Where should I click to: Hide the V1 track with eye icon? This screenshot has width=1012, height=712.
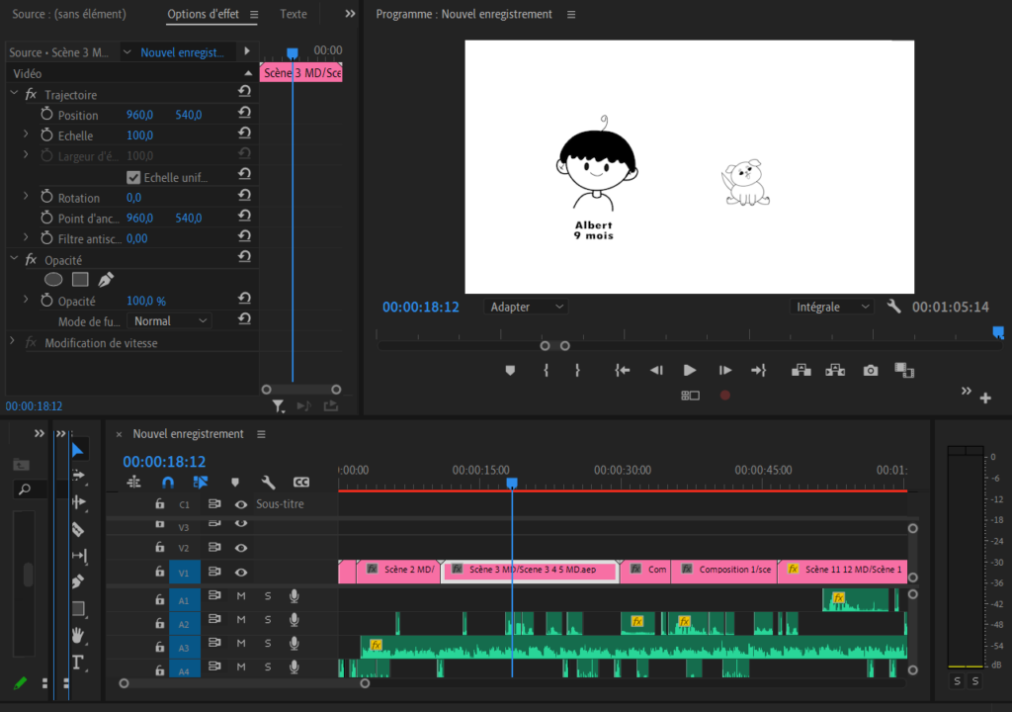coord(240,572)
